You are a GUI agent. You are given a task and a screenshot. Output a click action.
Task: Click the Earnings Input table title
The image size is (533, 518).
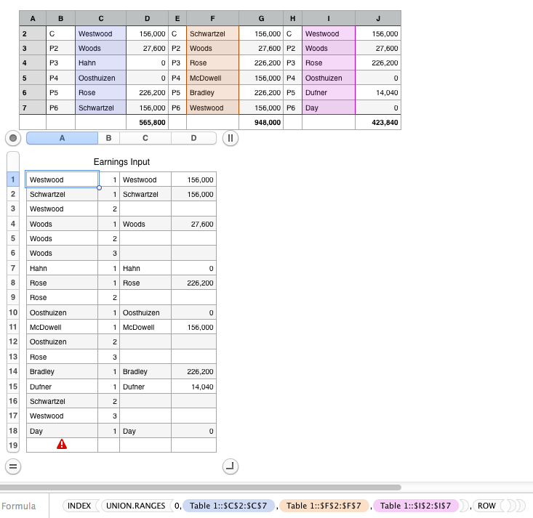pyautogui.click(x=121, y=162)
